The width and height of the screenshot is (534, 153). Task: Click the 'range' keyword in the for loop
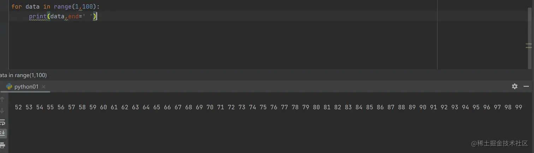[x=63, y=6]
